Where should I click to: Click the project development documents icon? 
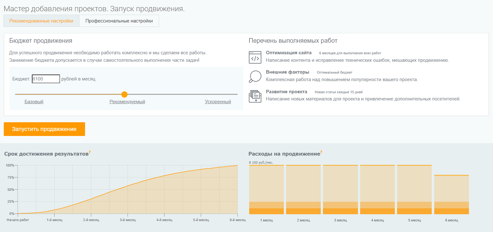pyautogui.click(x=255, y=96)
